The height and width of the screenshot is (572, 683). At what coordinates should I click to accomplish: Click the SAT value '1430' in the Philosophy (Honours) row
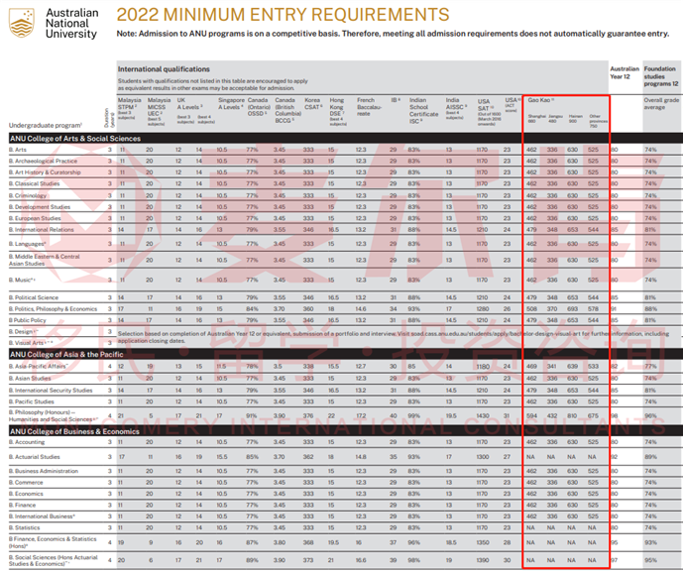tap(483, 415)
